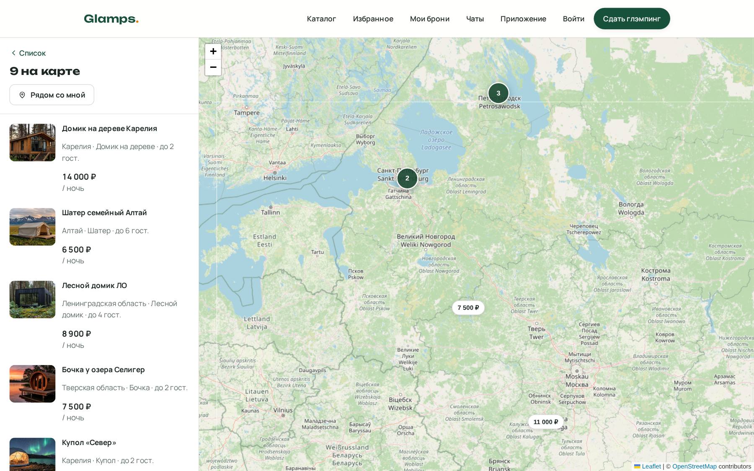Click the 8 900 ₽ price
Screen dimensions: 754x471
coord(76,334)
